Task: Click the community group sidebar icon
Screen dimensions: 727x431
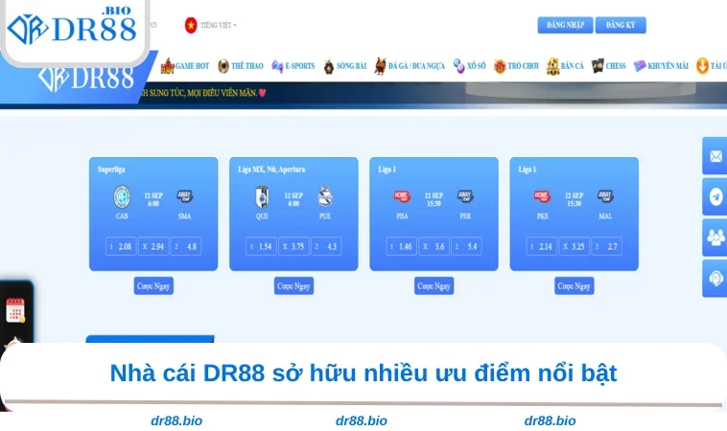Action: pyautogui.click(x=715, y=237)
